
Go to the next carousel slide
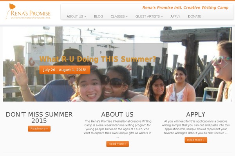tap(225, 64)
